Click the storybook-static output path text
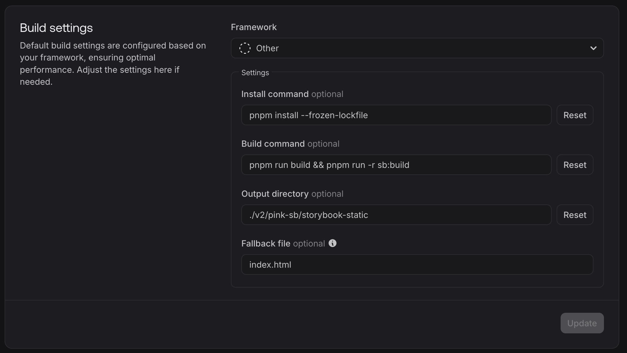Viewport: 627px width, 353px height. tap(308, 215)
